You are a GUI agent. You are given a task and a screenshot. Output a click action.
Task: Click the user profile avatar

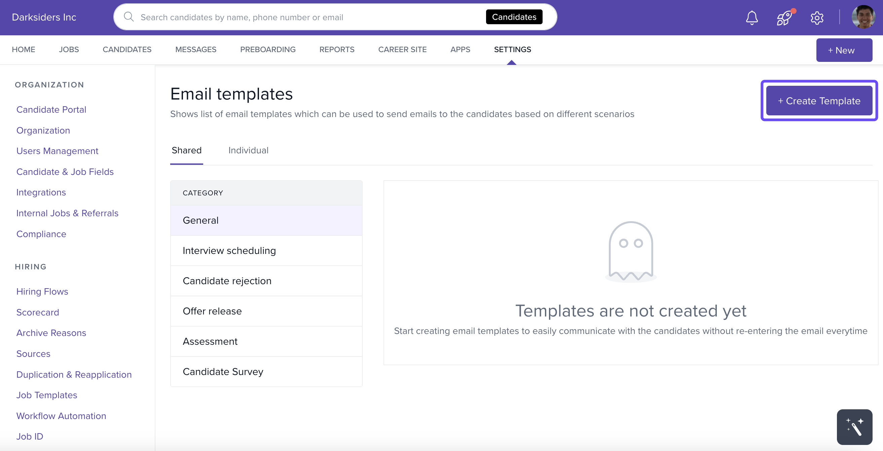click(863, 17)
